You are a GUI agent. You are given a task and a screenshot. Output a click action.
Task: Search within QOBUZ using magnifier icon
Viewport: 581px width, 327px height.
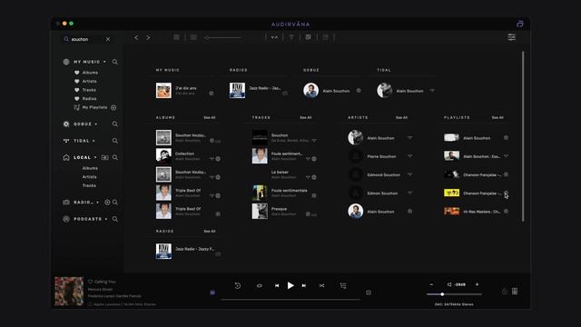coord(115,124)
